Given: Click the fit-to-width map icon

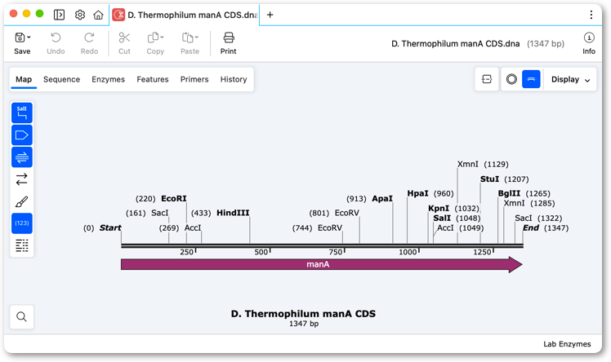Looking at the screenshot, I should point(487,79).
